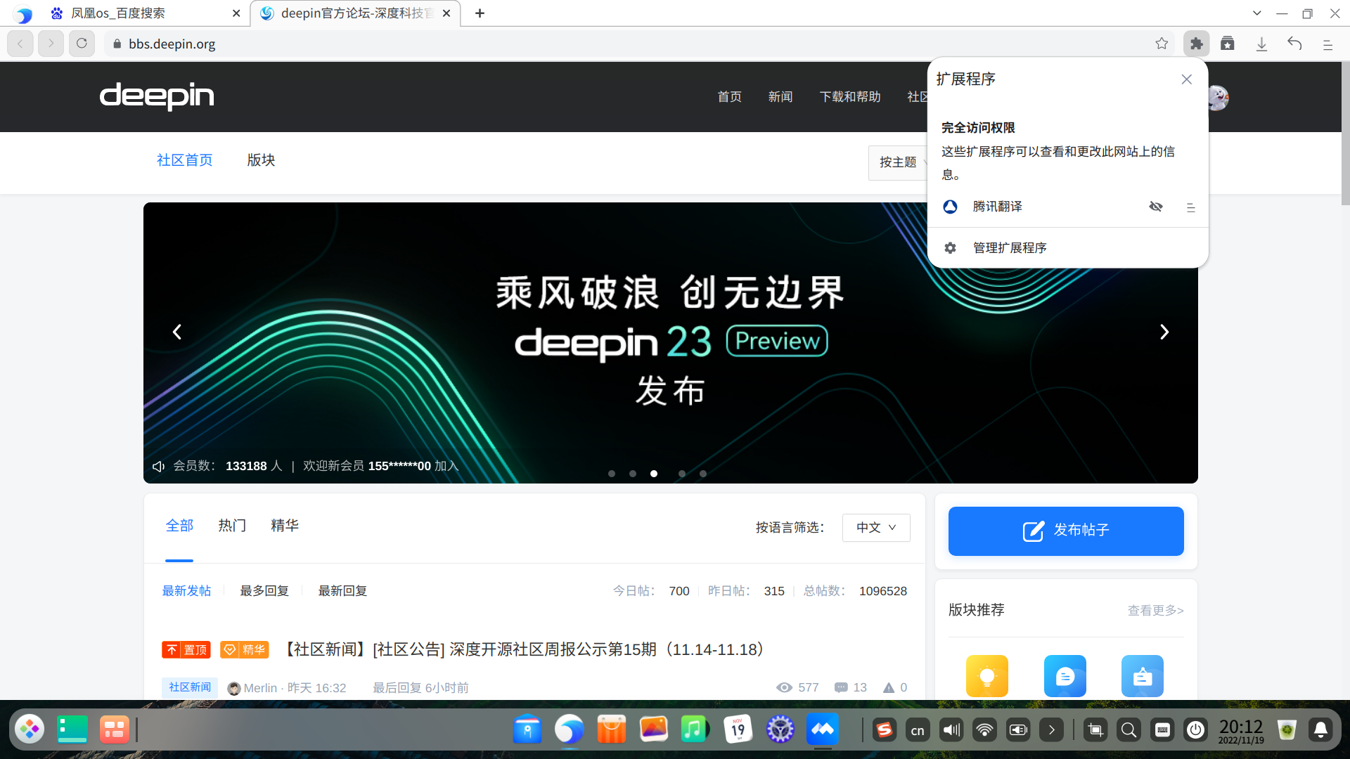
Task: Open the grand search magnifier in the tray
Action: tap(1129, 729)
